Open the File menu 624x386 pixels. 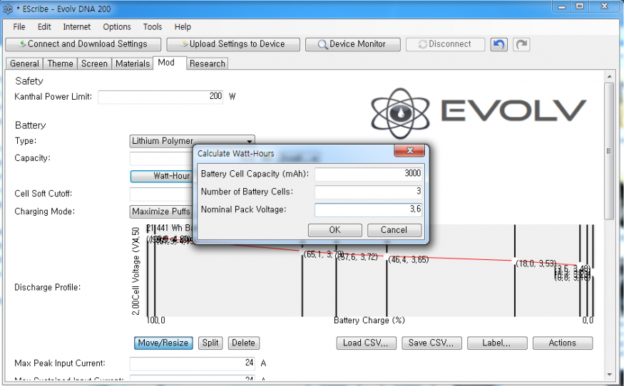[x=19, y=26]
